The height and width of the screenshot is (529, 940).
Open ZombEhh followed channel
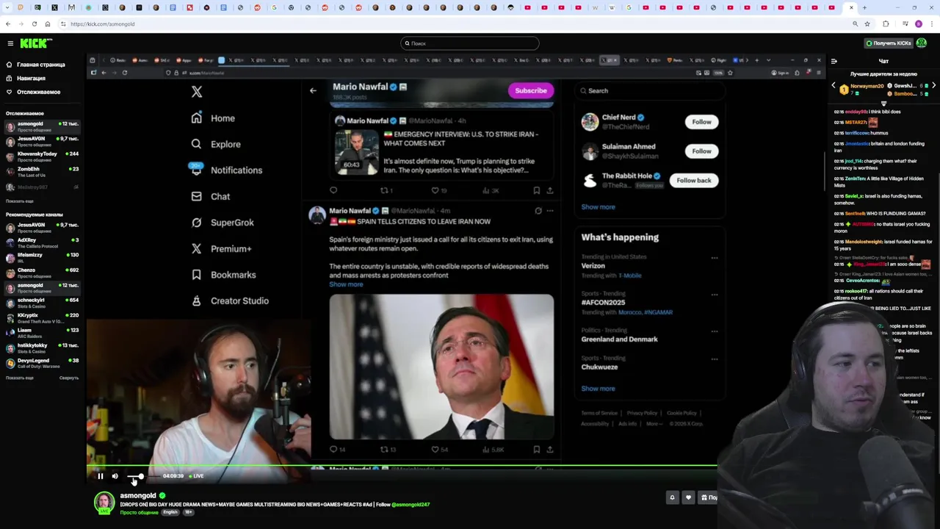[43, 171]
